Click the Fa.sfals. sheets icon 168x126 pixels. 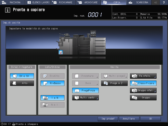click(x=135, y=76)
